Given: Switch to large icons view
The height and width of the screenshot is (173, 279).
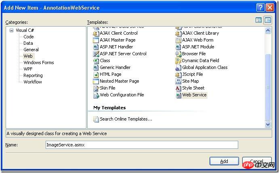Looking at the screenshot, I should tap(258, 20).
